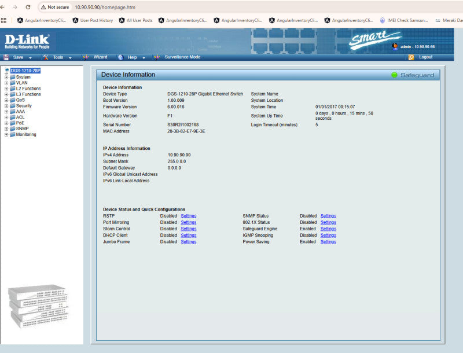Click the Security folder icon
The image size is (463, 353).
coord(13,106)
